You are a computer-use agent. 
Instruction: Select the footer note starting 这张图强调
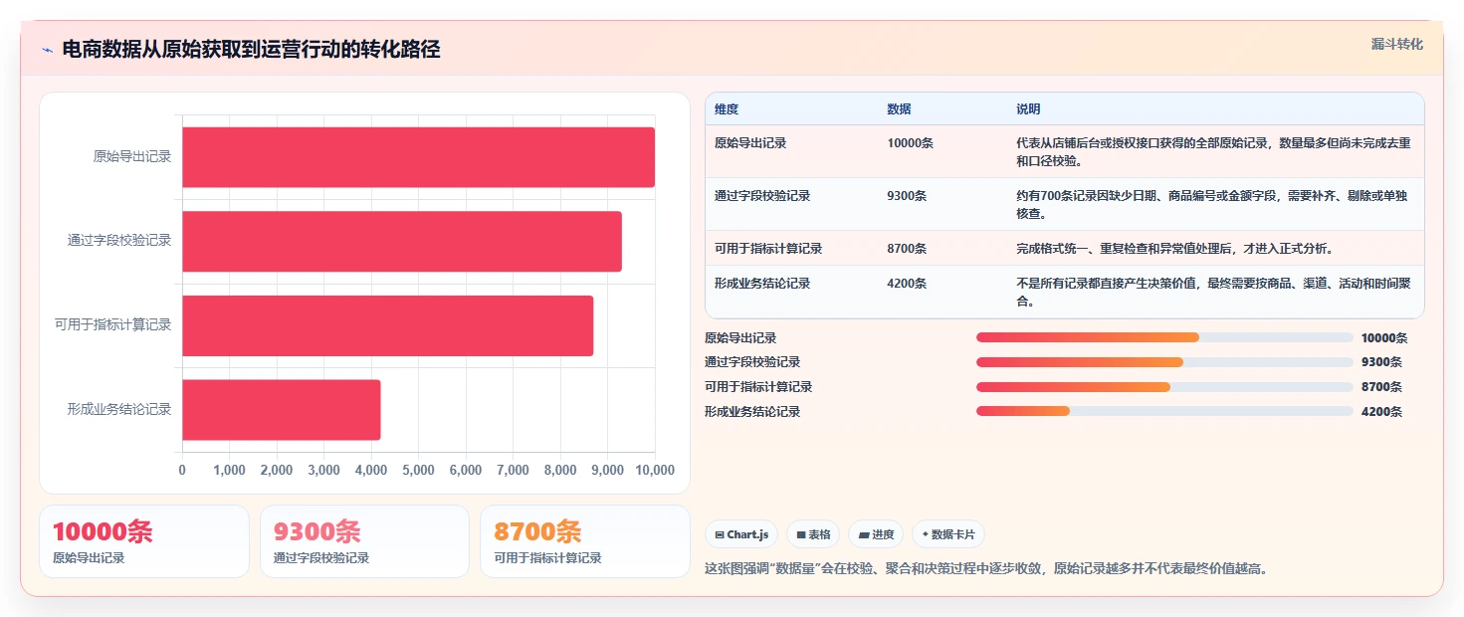[986, 569]
